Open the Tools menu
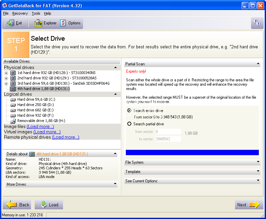Image resolution: width=266 pixels, height=219 pixels. 36,13
